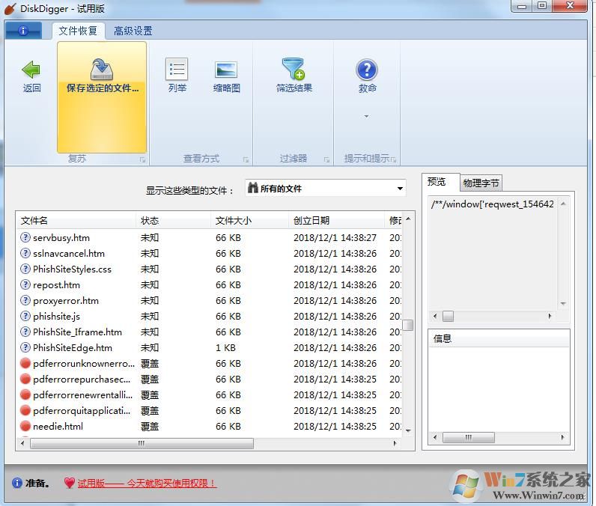Click the file list vertical scrollbar thumb

pos(408,325)
